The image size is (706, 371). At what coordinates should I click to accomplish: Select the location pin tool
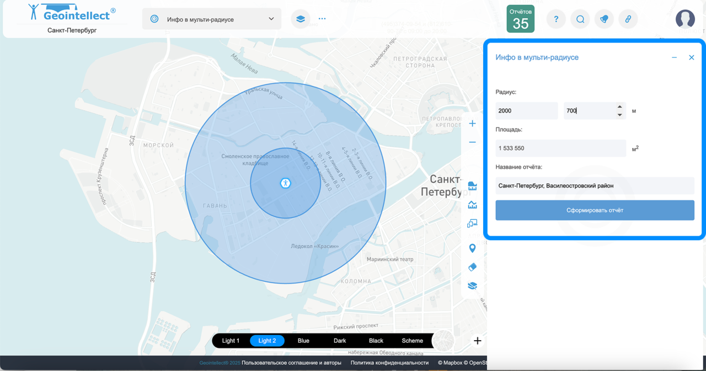pyautogui.click(x=472, y=248)
